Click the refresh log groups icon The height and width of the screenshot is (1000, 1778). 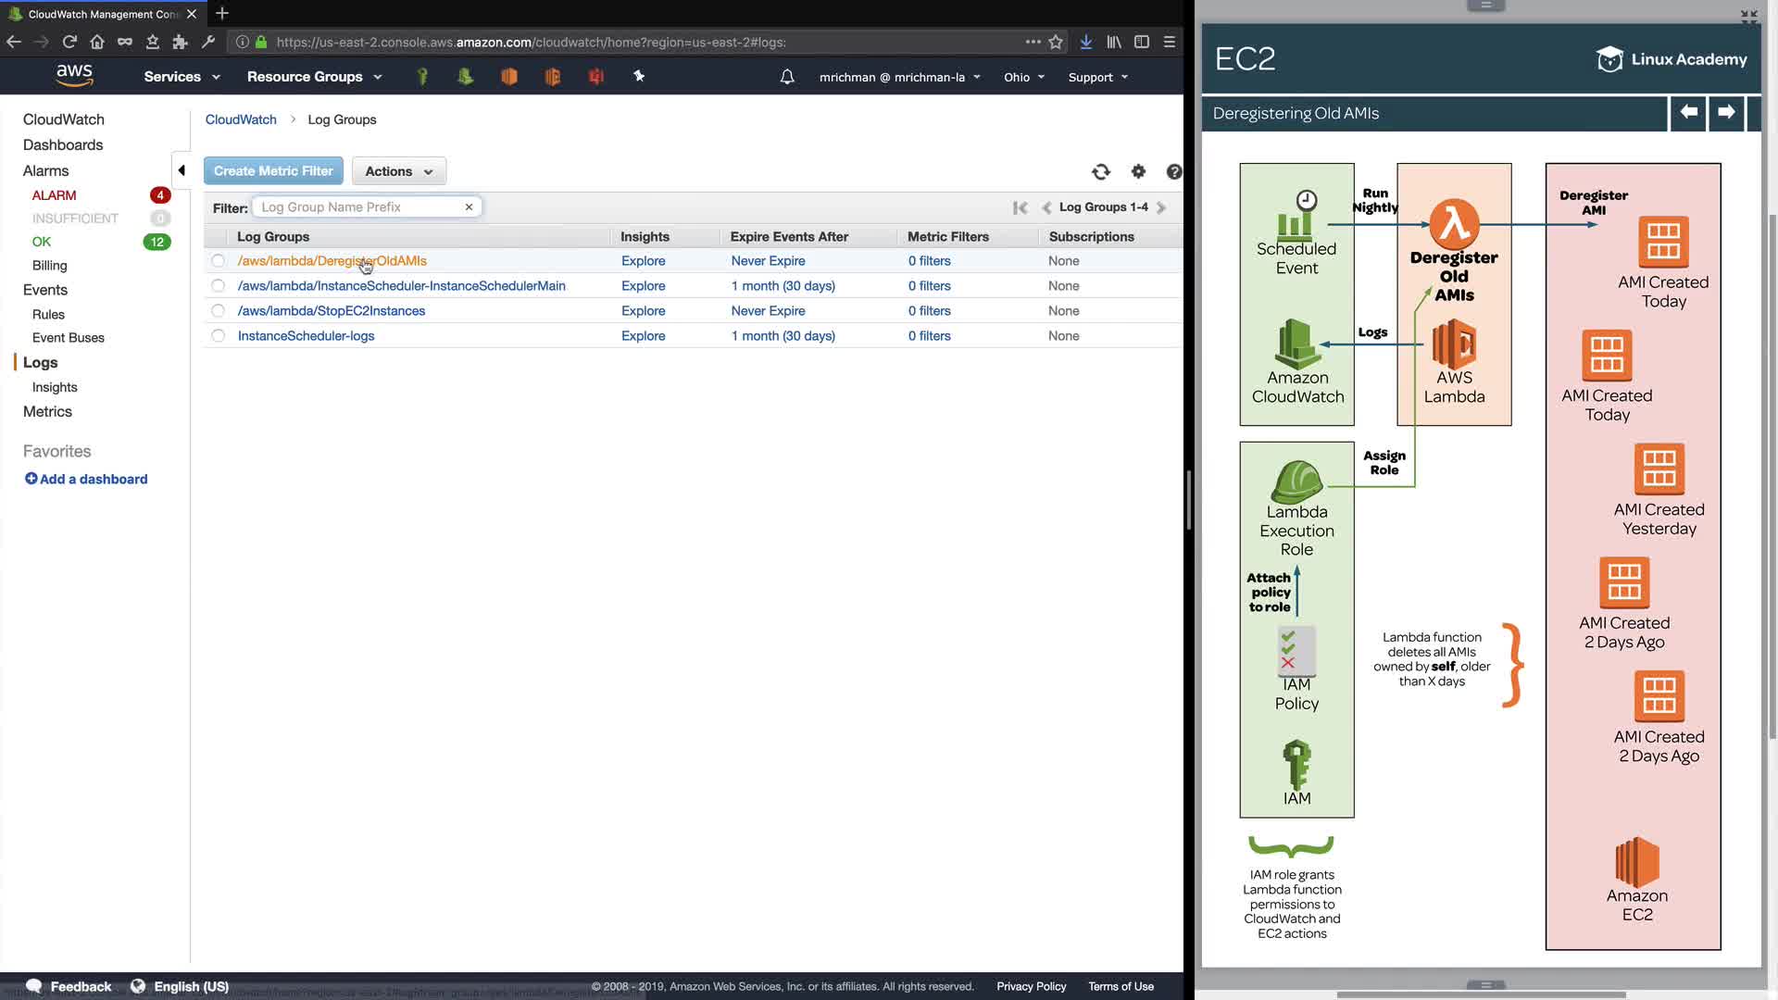point(1100,171)
